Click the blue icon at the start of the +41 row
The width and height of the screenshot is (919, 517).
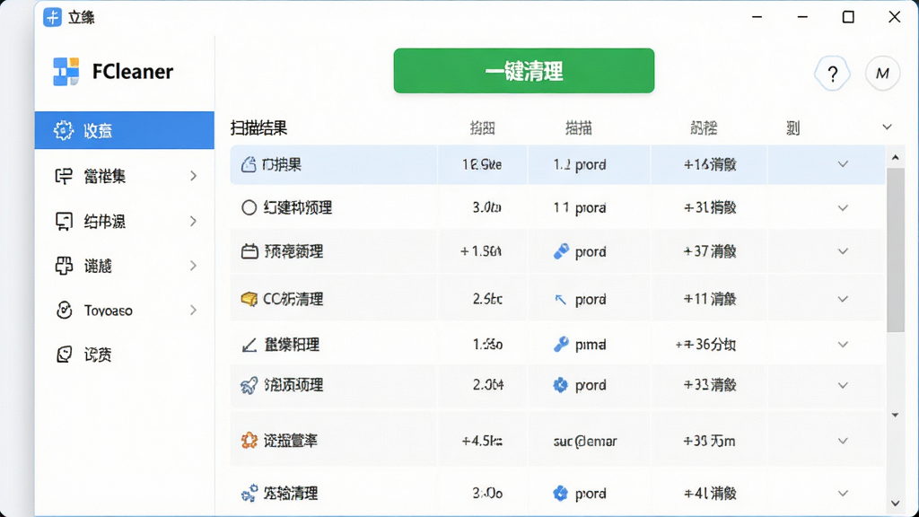(x=249, y=493)
